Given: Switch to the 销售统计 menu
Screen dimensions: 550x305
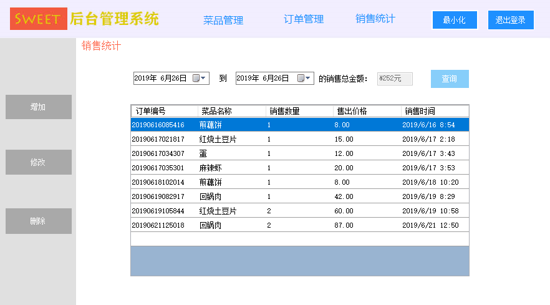Looking at the screenshot, I should click(x=375, y=19).
